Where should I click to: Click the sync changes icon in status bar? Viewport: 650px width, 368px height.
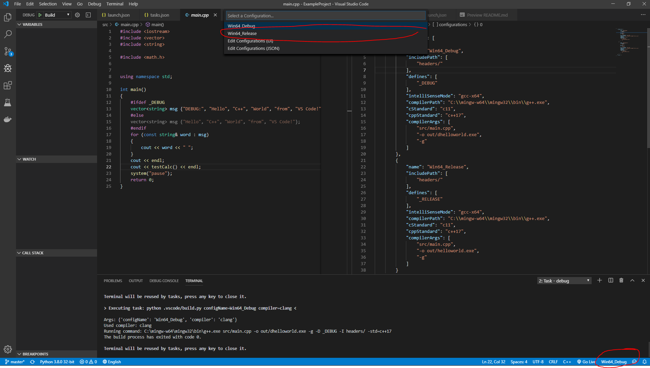tap(32, 362)
